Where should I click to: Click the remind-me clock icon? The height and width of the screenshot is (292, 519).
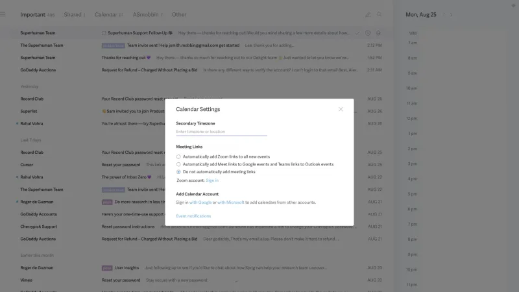368,33
